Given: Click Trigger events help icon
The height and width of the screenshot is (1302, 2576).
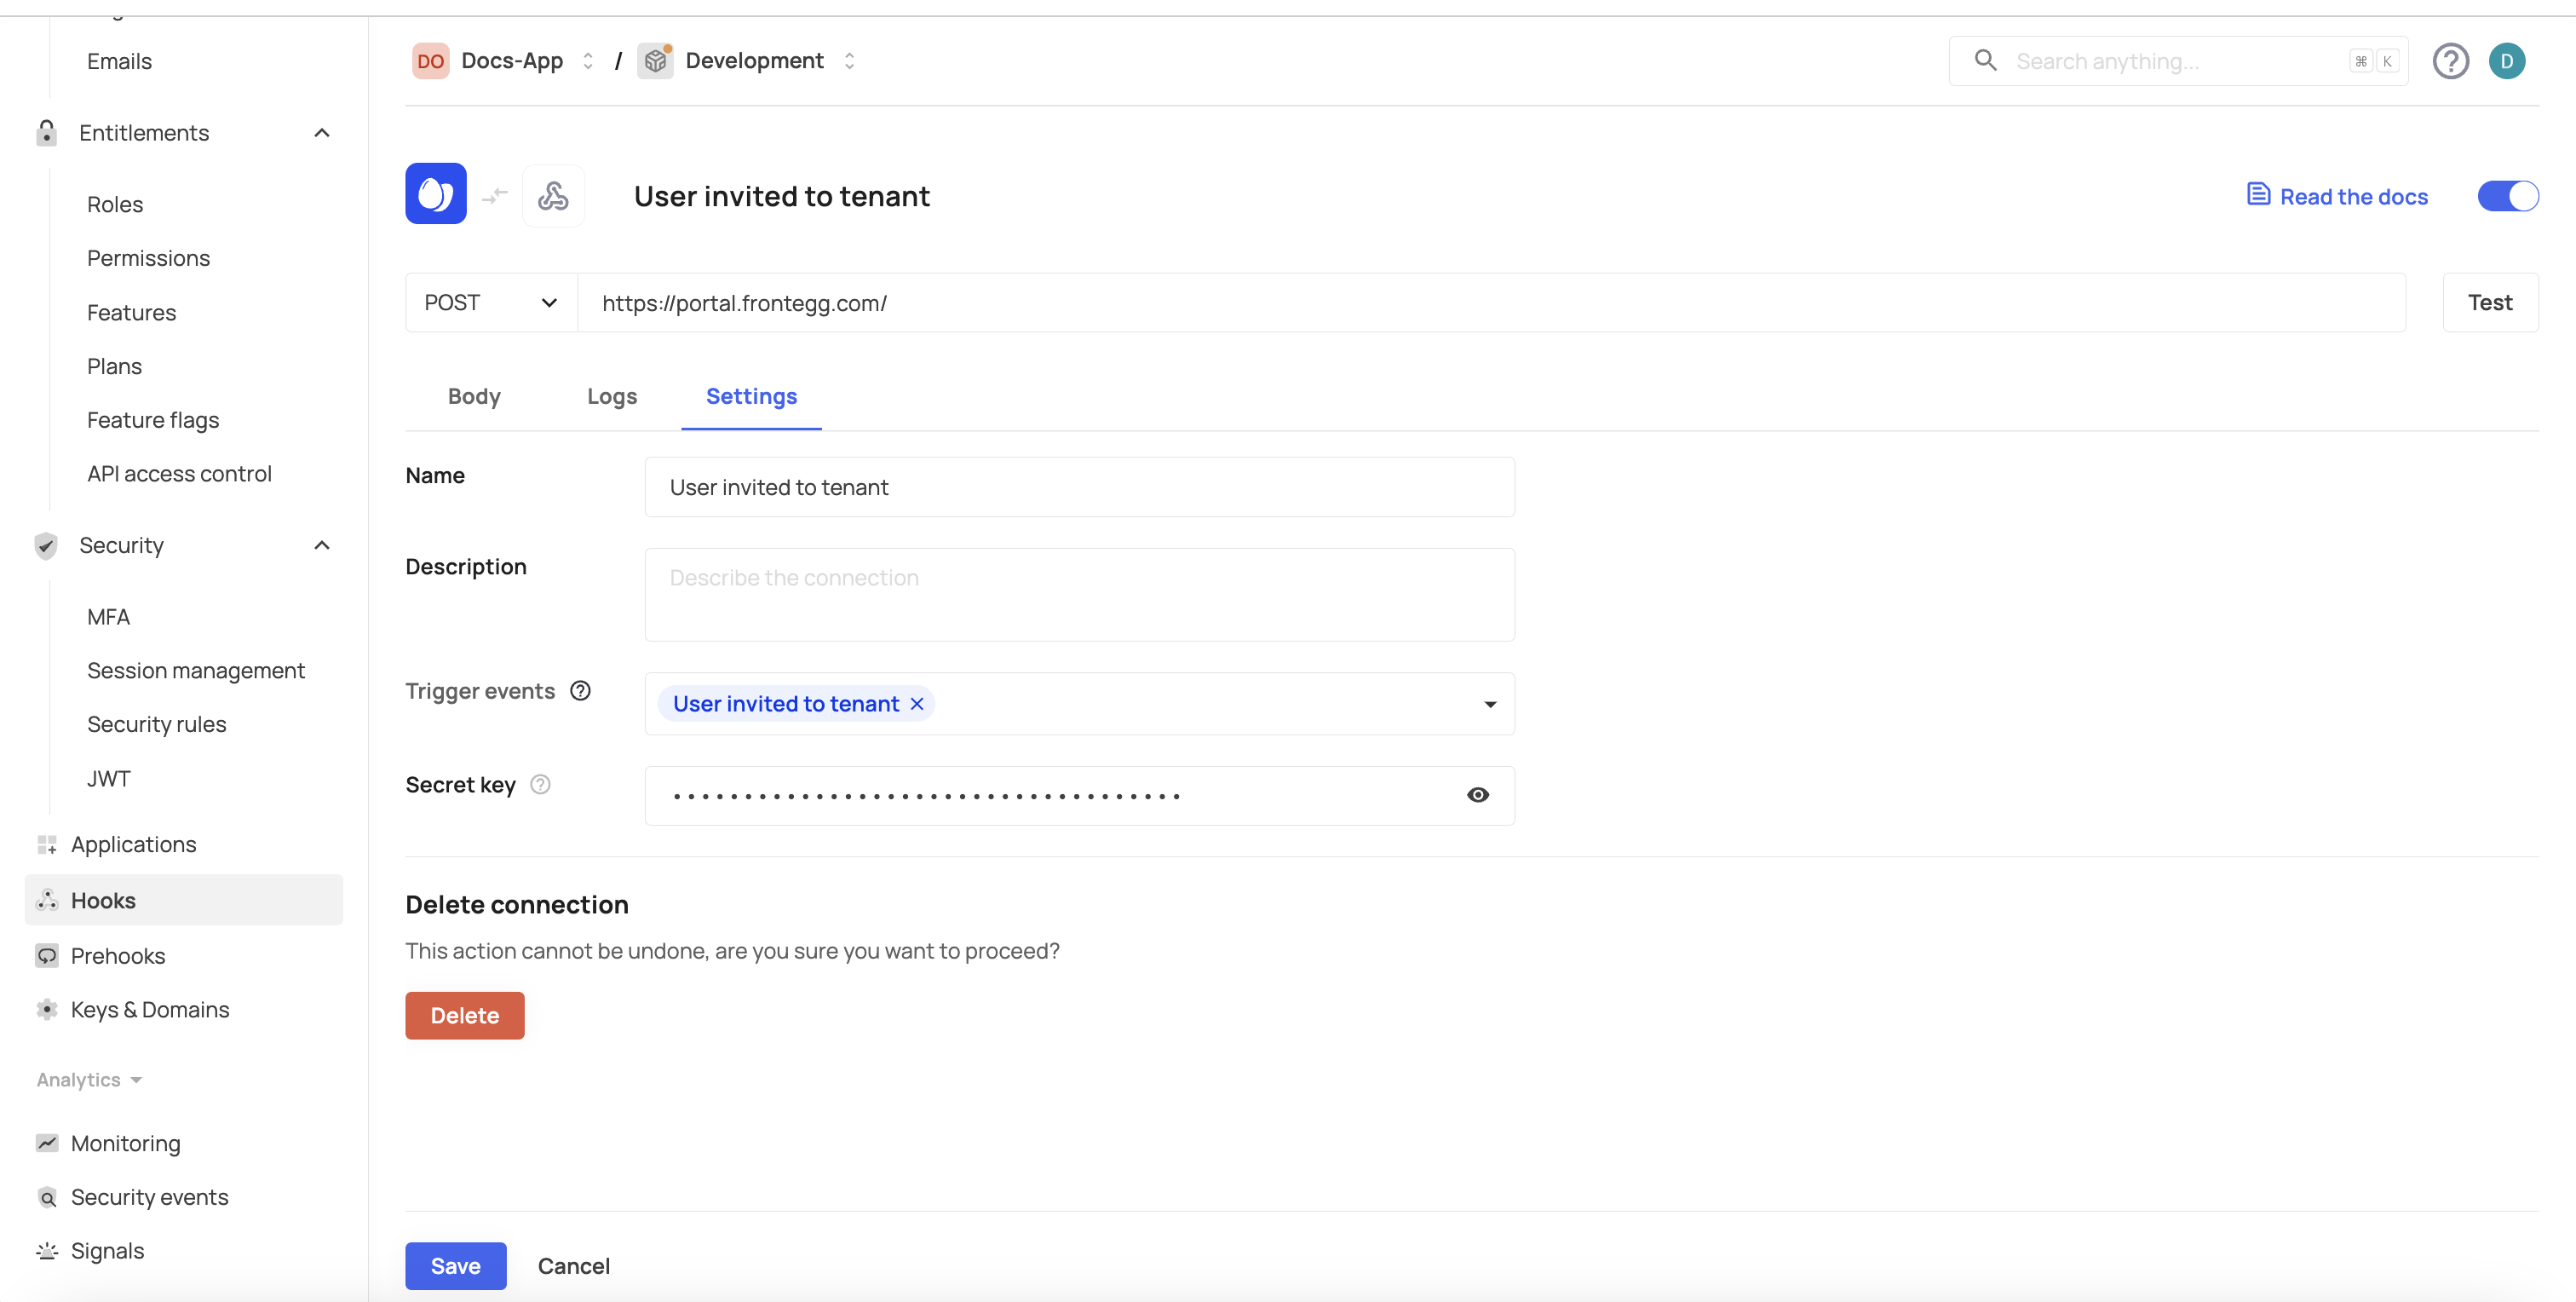Looking at the screenshot, I should pyautogui.click(x=580, y=691).
